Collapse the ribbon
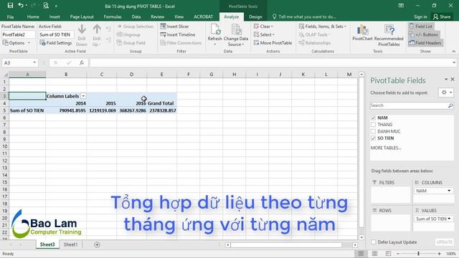 coord(454,51)
